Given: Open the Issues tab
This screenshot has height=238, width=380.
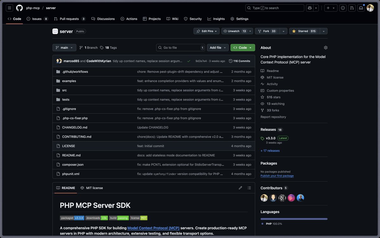Looking at the screenshot, I should [37, 19].
